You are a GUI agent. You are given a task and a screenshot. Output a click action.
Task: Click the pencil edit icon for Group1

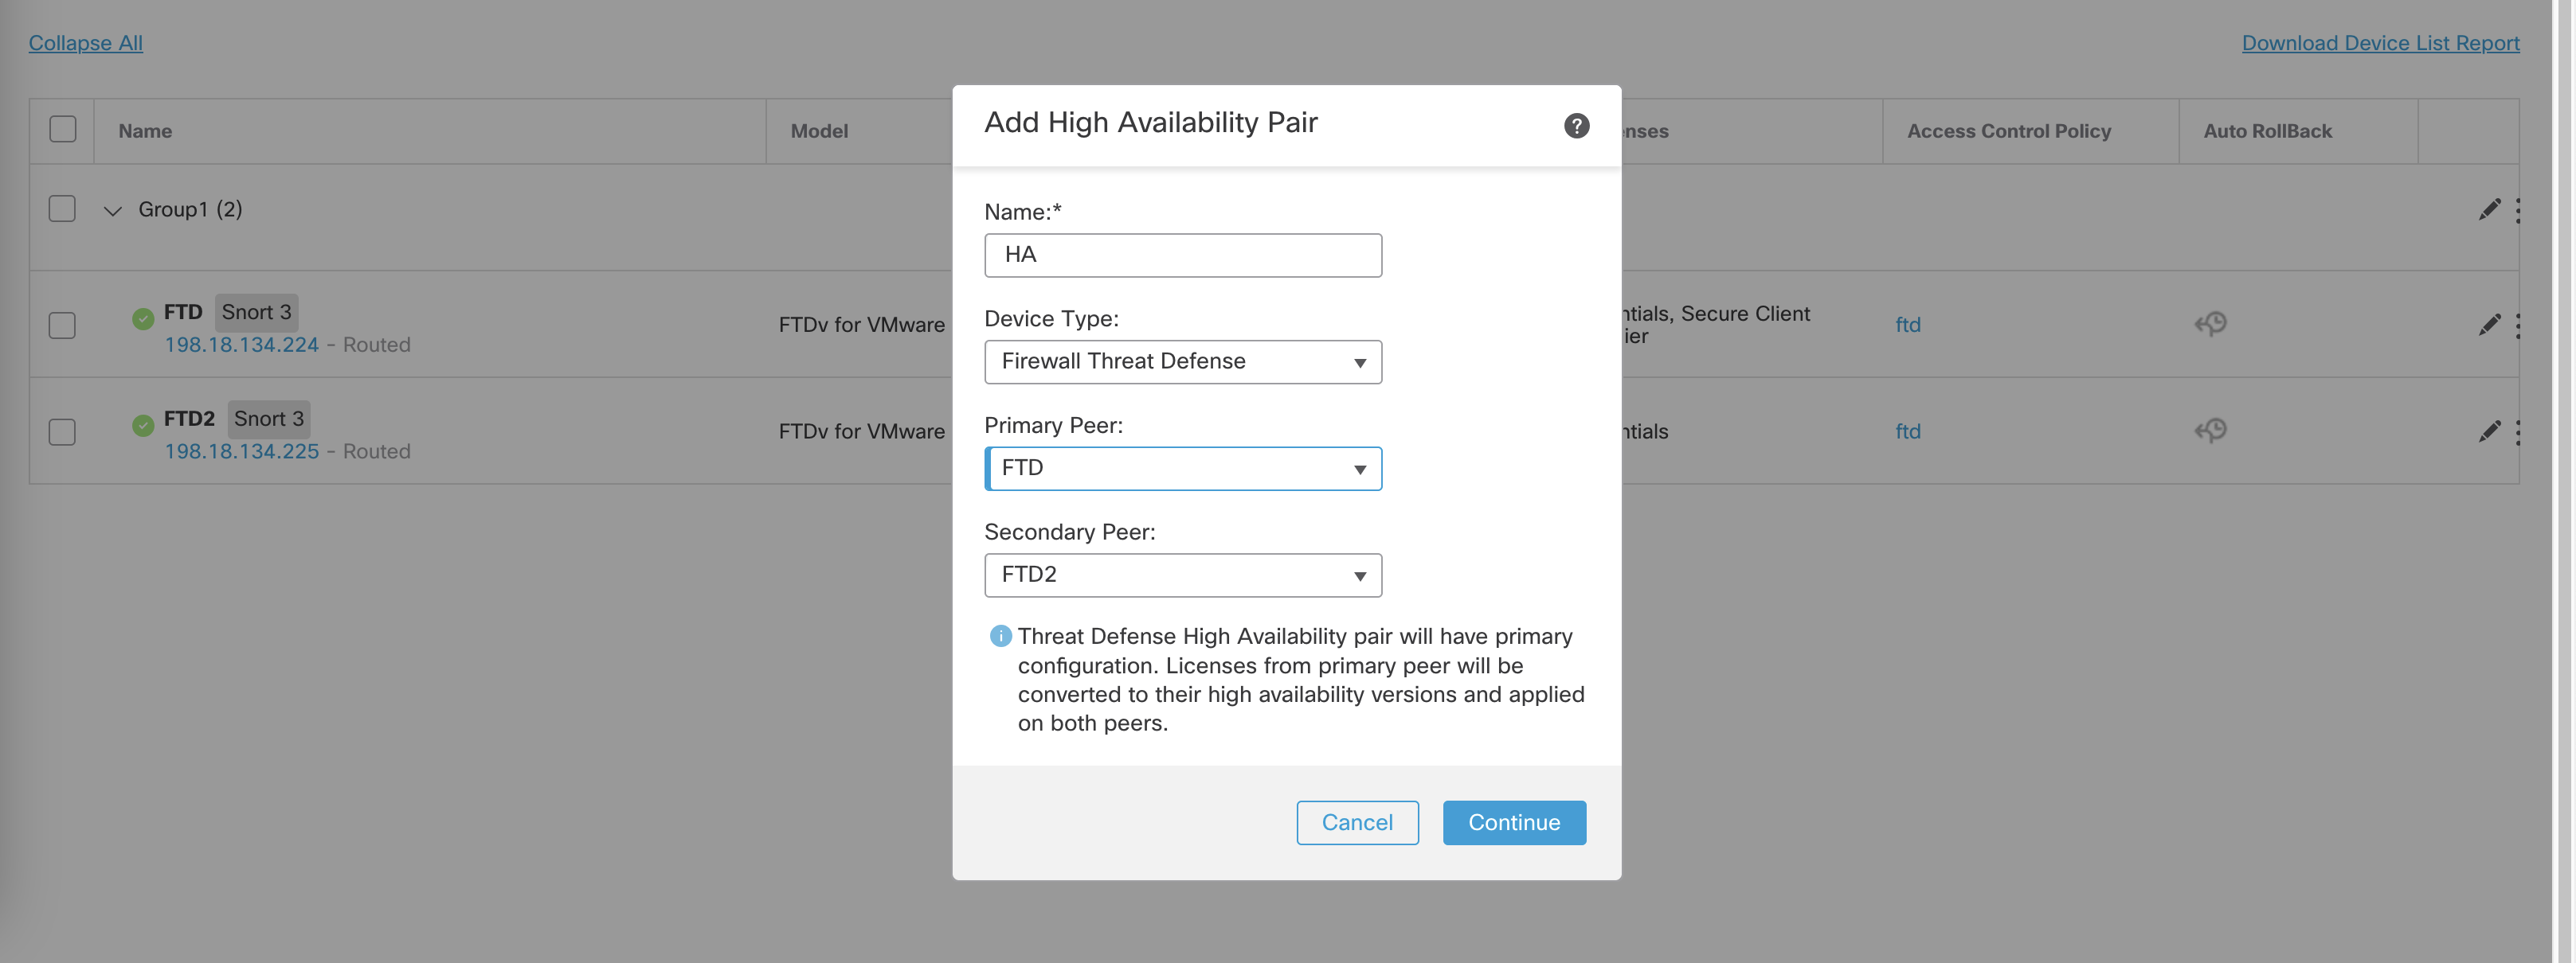[2488, 210]
